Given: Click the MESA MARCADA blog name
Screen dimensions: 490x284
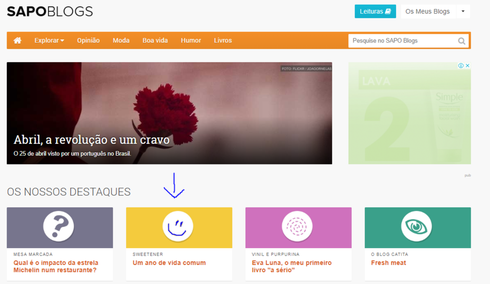Looking at the screenshot, I should (x=33, y=254).
